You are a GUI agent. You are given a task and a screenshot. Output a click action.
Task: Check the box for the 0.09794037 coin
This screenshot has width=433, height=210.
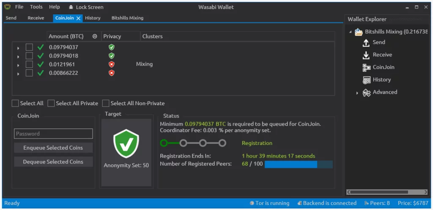tap(29, 47)
